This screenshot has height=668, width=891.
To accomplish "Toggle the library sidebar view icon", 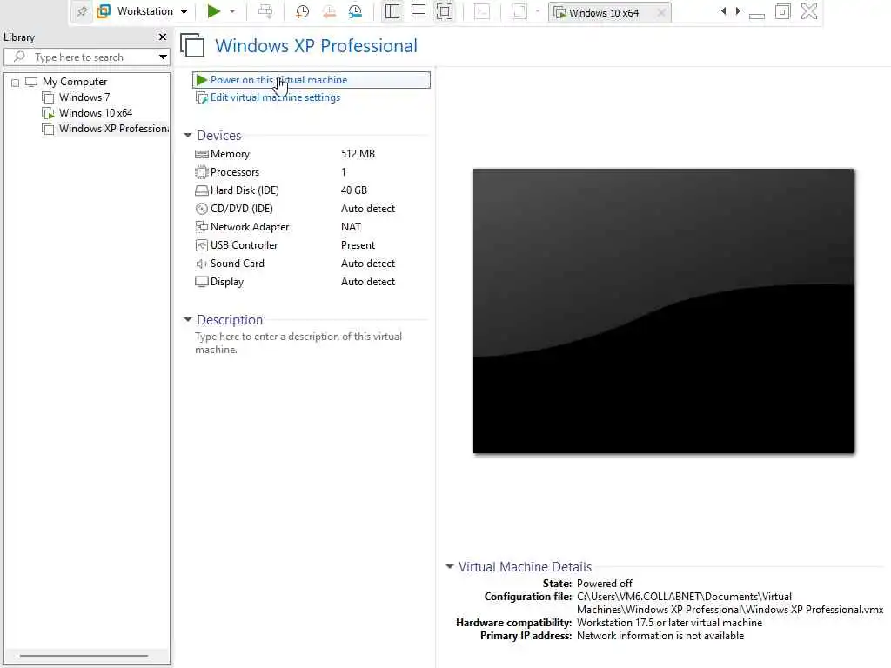I will click(392, 11).
